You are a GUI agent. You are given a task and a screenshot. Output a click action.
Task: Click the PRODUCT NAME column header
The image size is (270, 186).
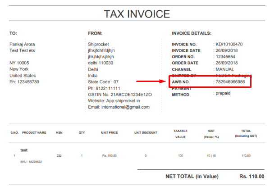tap(34, 133)
